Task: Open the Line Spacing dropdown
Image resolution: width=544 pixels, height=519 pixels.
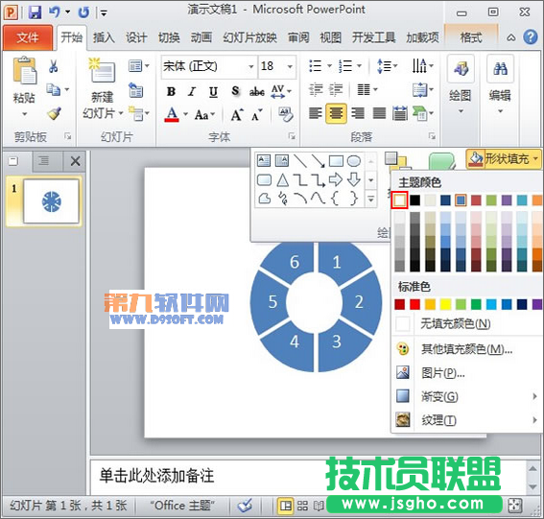Action: pyautogui.click(x=388, y=65)
